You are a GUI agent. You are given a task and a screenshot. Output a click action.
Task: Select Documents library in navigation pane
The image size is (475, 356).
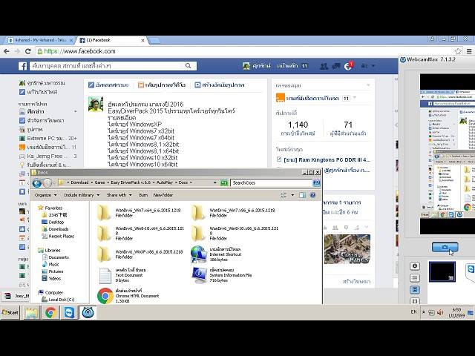point(56,257)
